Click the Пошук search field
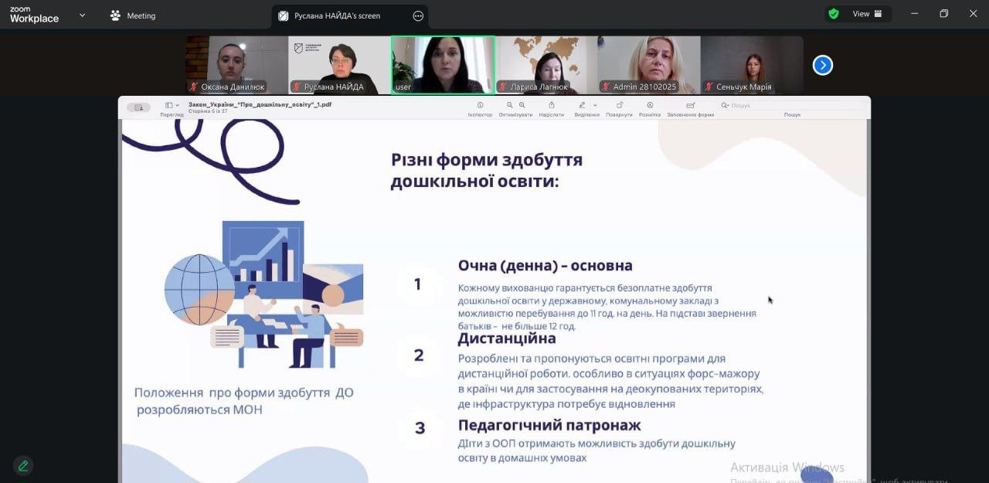 792,105
